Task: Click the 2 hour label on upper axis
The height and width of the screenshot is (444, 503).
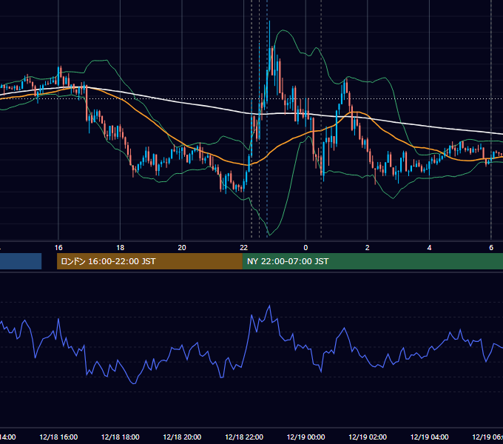Action: (x=368, y=247)
